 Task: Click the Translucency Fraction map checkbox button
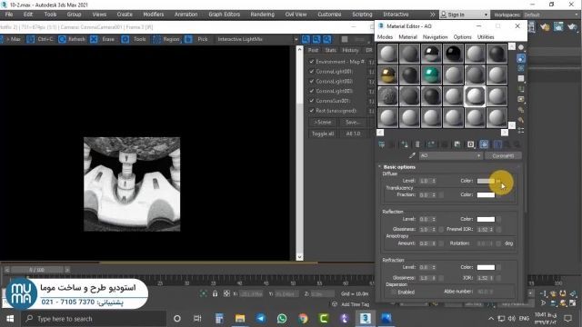click(441, 194)
